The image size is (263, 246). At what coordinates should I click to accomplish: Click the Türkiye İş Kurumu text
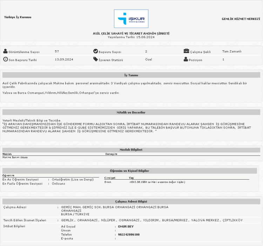point(18,17)
